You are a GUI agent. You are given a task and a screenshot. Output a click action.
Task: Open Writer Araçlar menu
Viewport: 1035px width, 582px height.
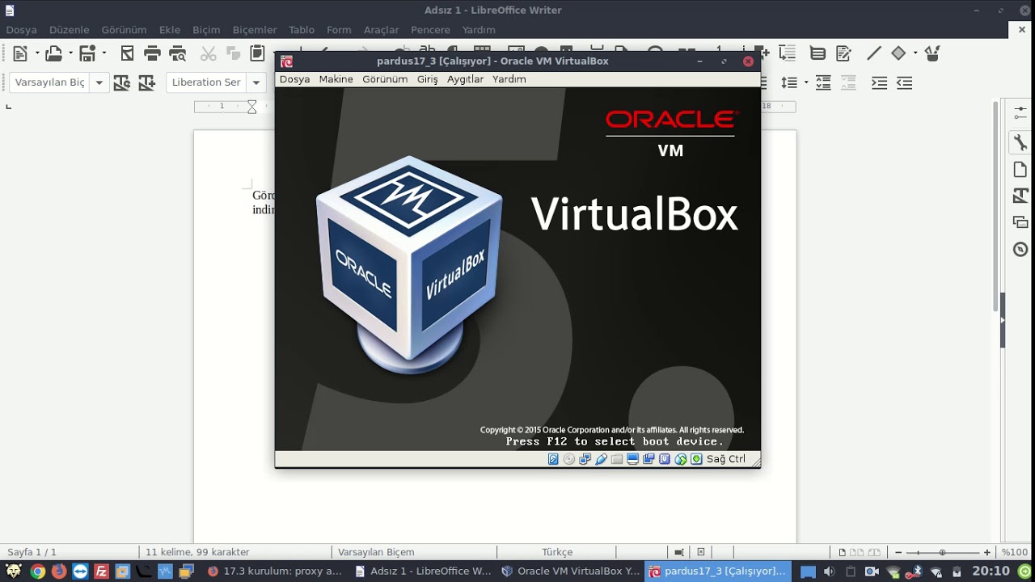[381, 30]
